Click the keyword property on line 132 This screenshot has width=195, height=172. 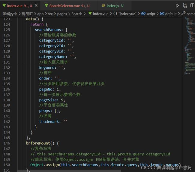(47, 67)
